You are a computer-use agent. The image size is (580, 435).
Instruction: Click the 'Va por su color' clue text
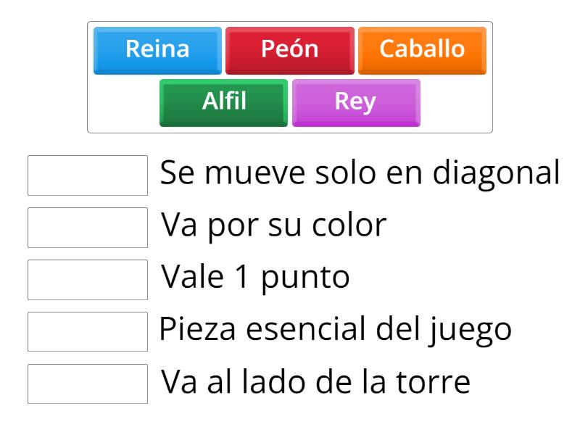tap(273, 227)
